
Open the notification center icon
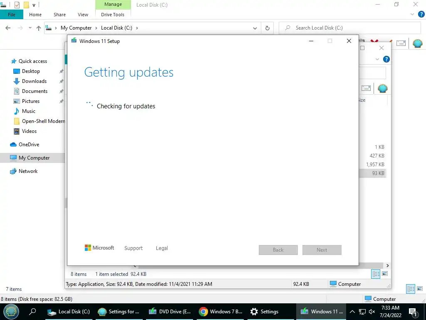pos(413,312)
